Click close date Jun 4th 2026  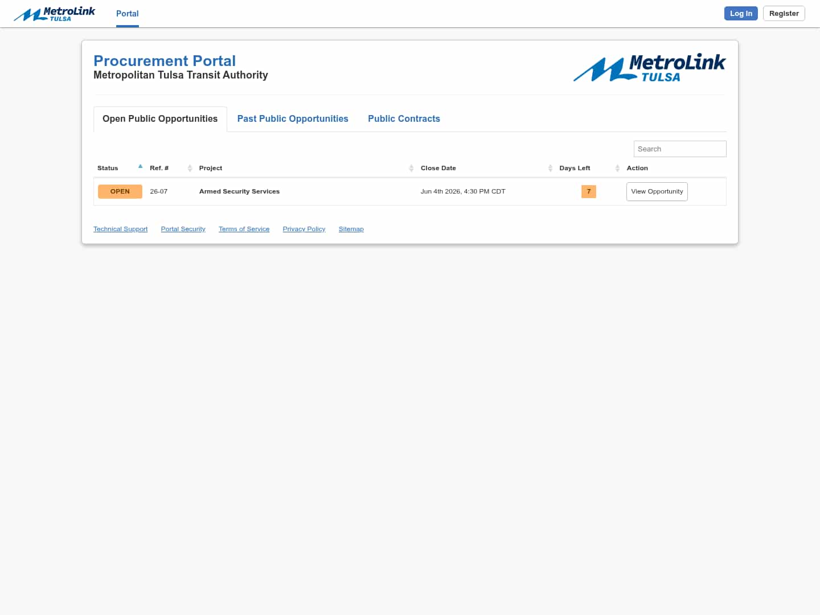463,191
